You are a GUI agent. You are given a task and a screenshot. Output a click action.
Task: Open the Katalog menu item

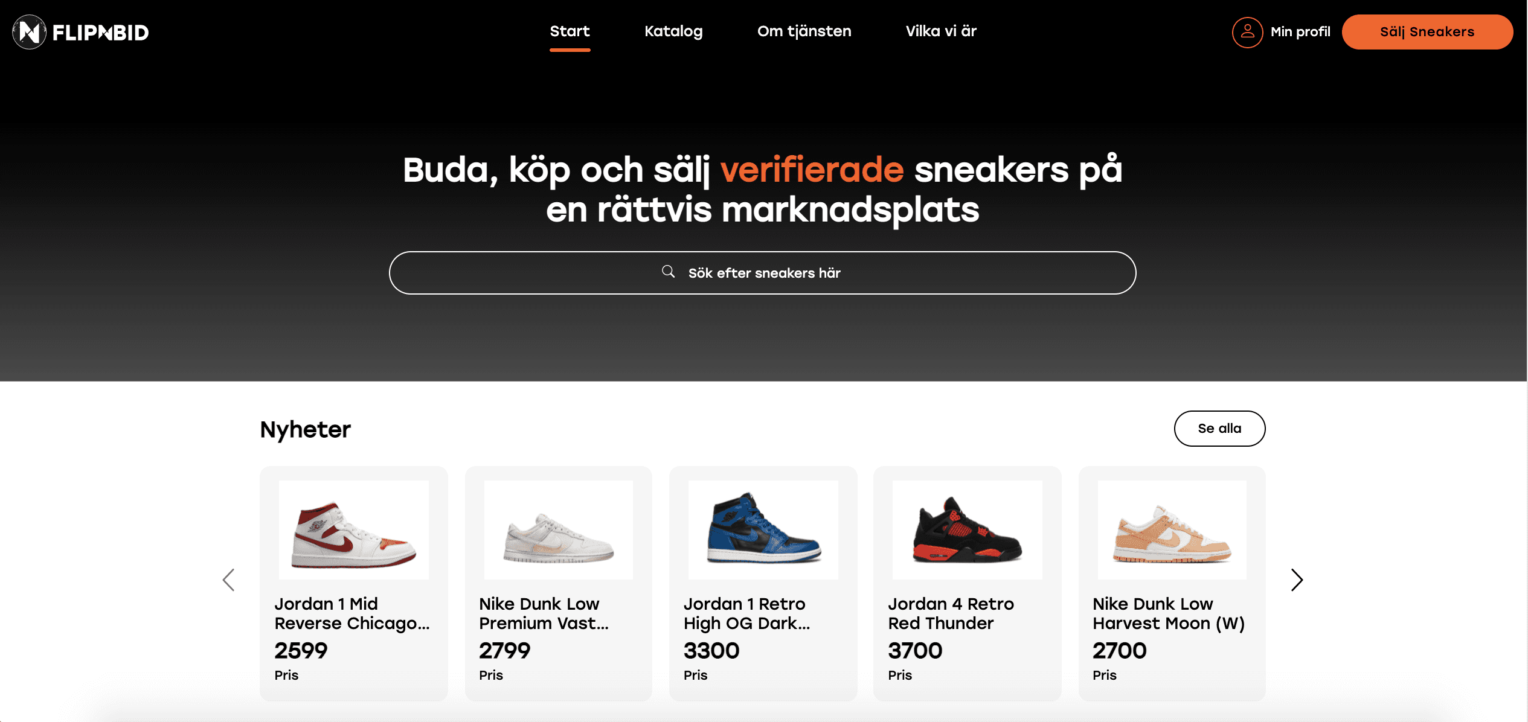(673, 31)
